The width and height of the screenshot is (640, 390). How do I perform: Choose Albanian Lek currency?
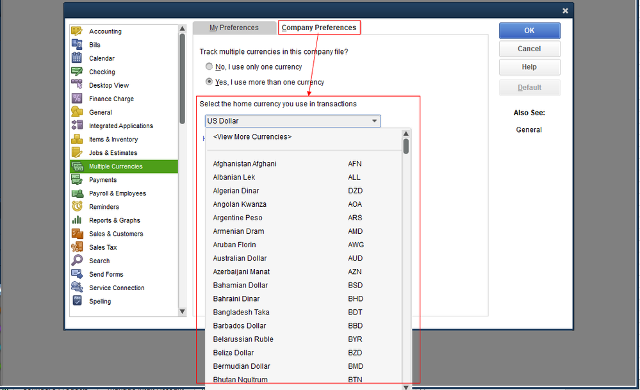click(x=304, y=177)
